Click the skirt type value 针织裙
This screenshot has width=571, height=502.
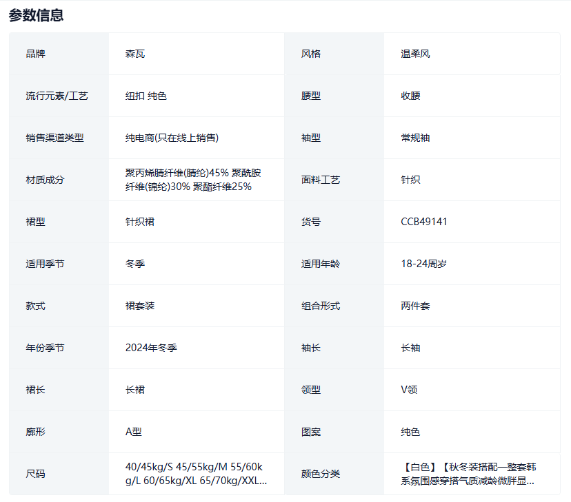click(x=140, y=222)
